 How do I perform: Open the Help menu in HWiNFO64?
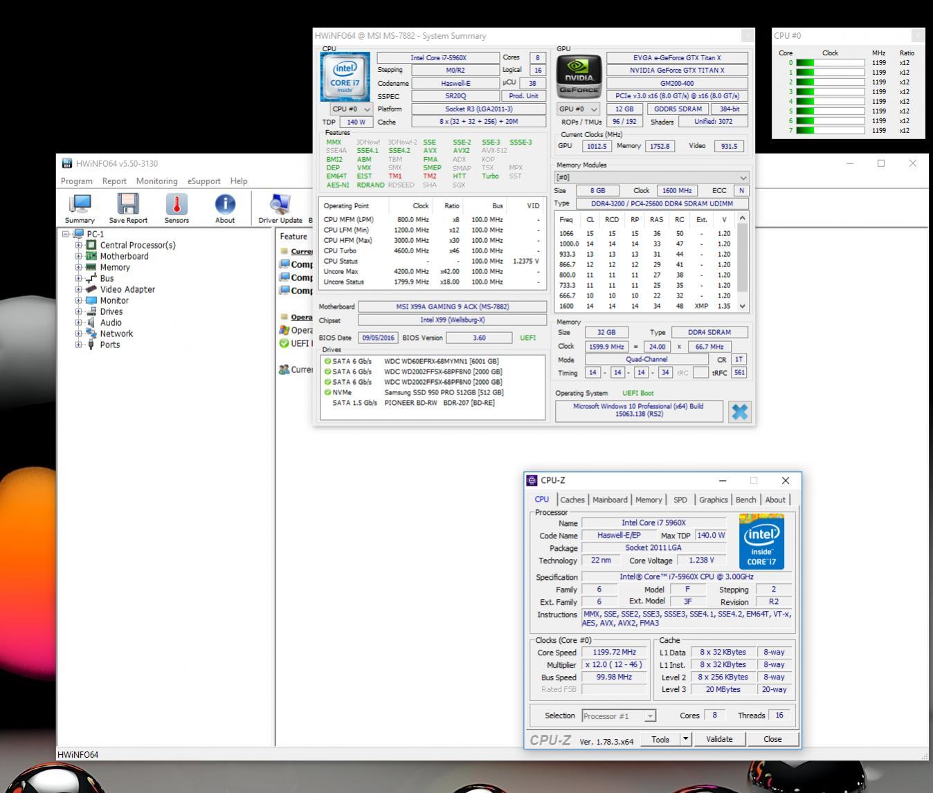(239, 181)
